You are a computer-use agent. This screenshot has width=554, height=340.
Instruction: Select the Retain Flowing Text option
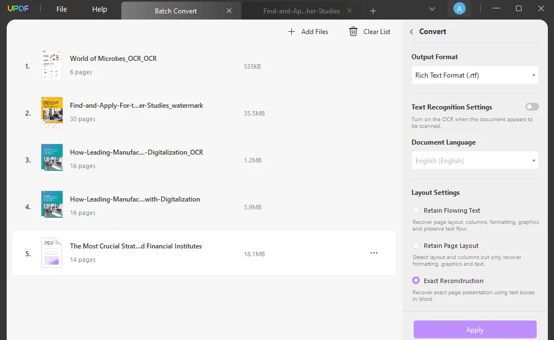(416, 210)
